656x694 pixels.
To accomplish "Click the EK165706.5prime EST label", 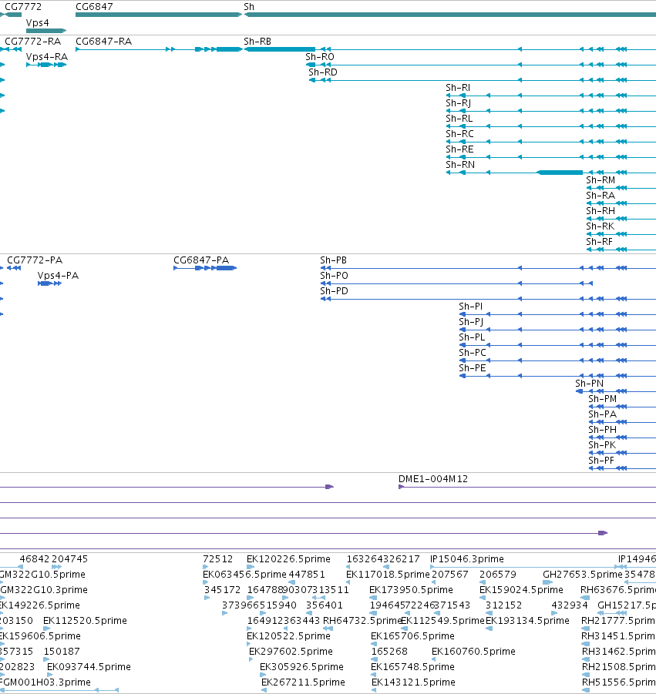I will pos(412,636).
